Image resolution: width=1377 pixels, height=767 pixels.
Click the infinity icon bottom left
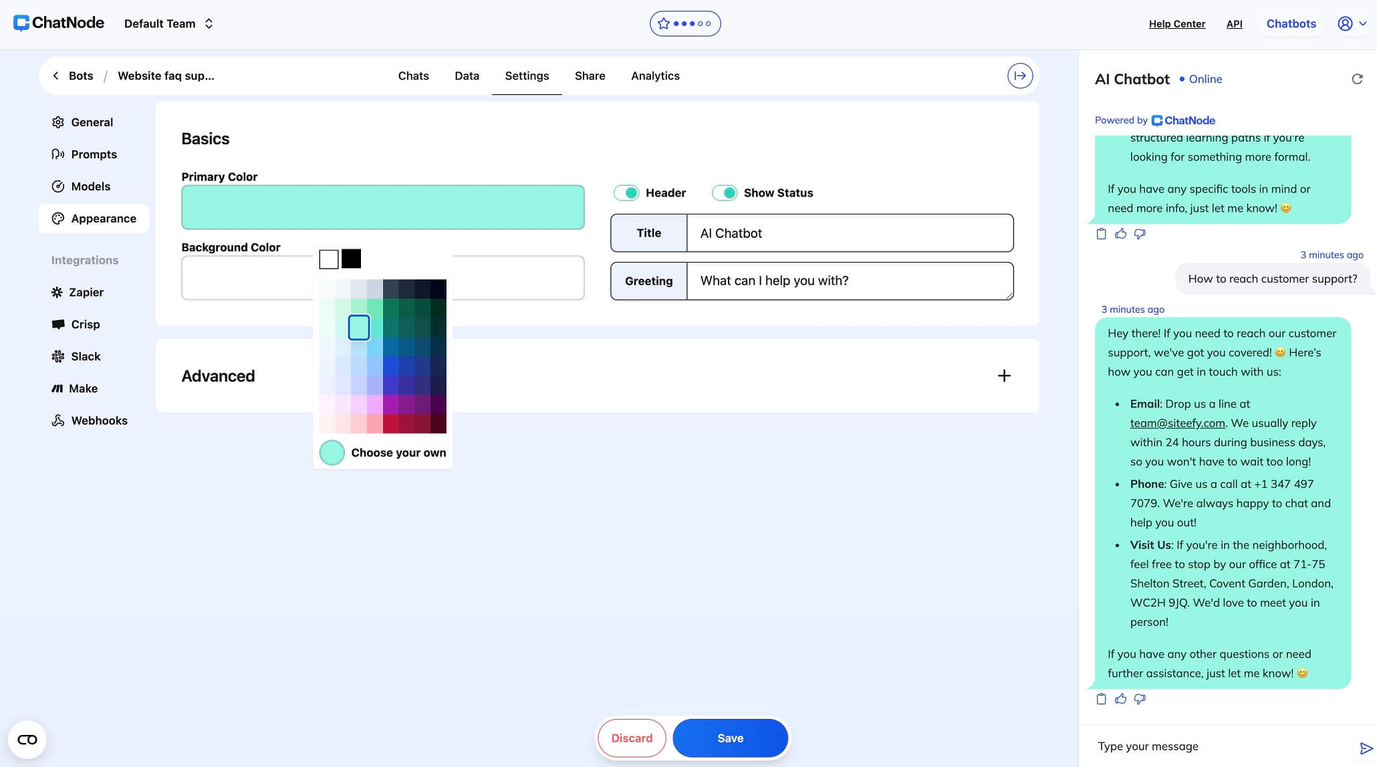pyautogui.click(x=27, y=740)
